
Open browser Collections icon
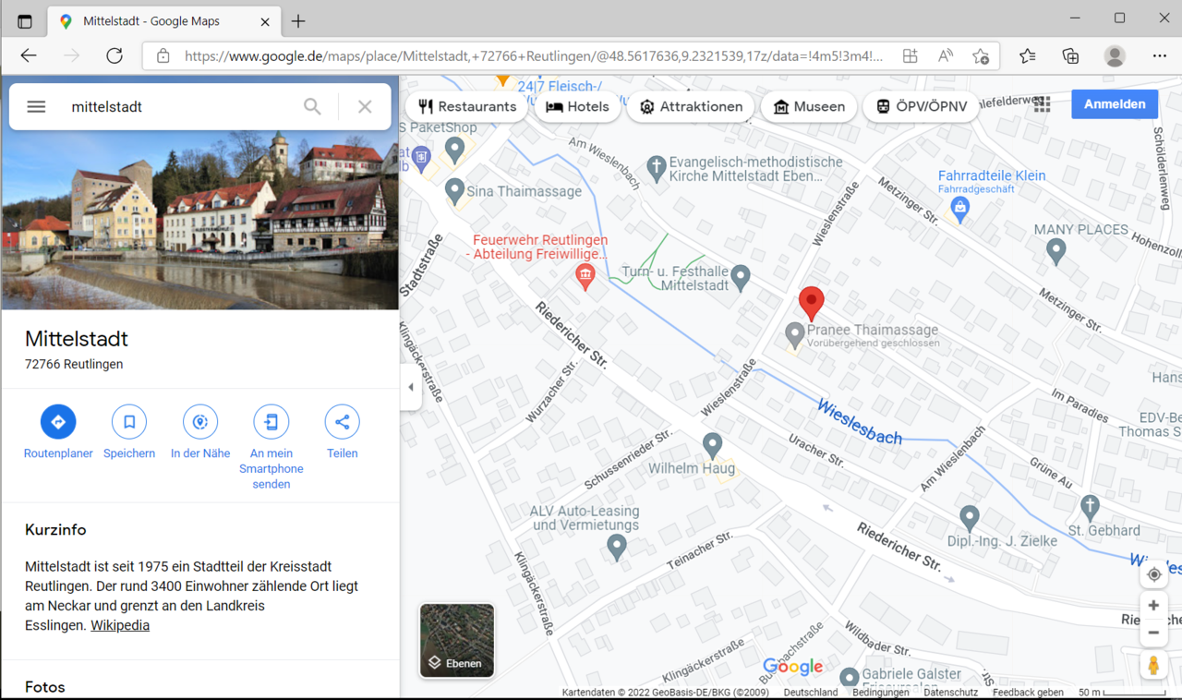[1070, 56]
